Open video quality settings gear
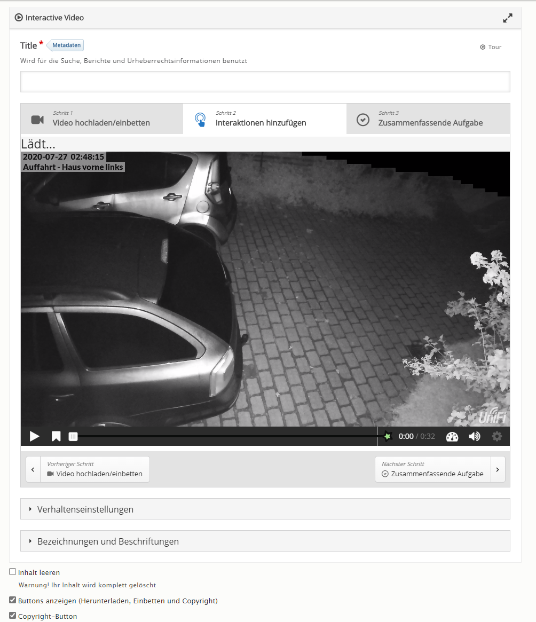The height and width of the screenshot is (622, 536). tap(496, 436)
